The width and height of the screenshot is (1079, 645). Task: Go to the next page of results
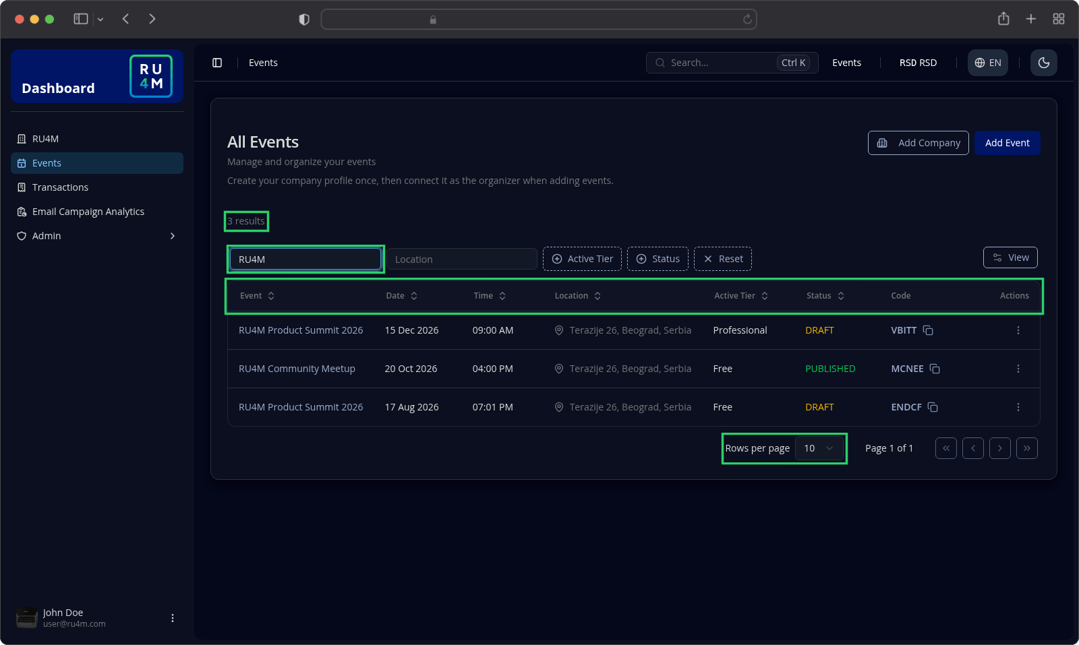[1000, 448]
